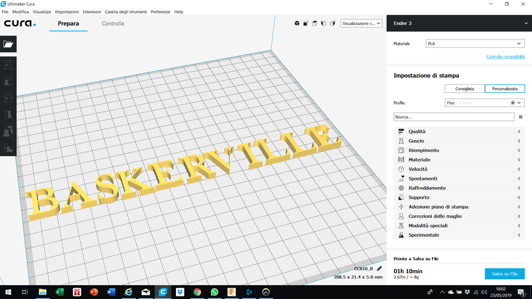The height and width of the screenshot is (299, 532).
Task: Open Windows Start menu
Action: tap(8, 292)
